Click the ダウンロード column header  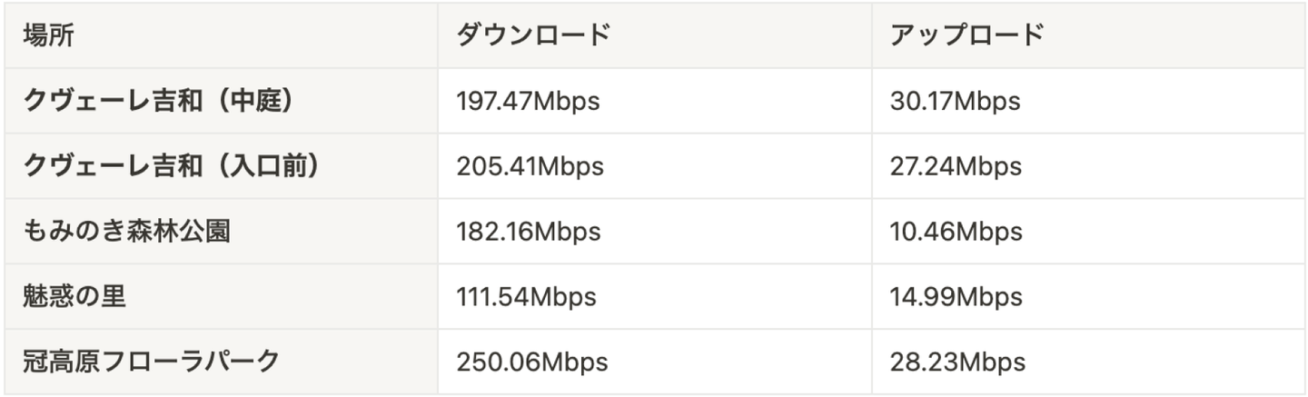point(532,35)
